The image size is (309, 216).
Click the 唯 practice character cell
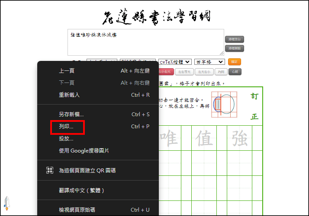170,138
